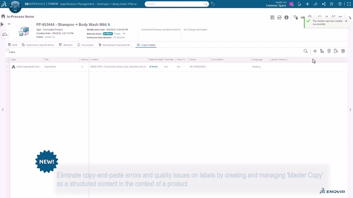Add copy content with the table plus icon
Screen dimensions: 353x198
315,51
